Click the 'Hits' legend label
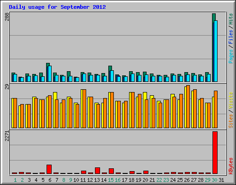This screenshot has width=236, height=185. 231,19
